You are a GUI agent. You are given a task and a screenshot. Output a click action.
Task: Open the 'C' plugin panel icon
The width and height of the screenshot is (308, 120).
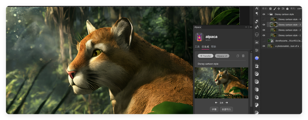tap(257, 89)
